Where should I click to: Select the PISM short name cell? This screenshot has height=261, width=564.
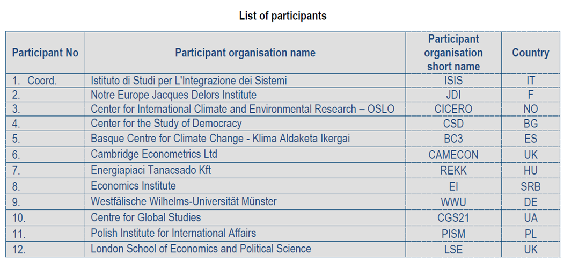click(x=453, y=234)
